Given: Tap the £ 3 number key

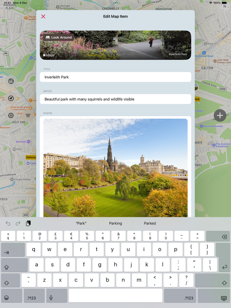Looking at the screenshot, I should pyautogui.click(x=55, y=236).
